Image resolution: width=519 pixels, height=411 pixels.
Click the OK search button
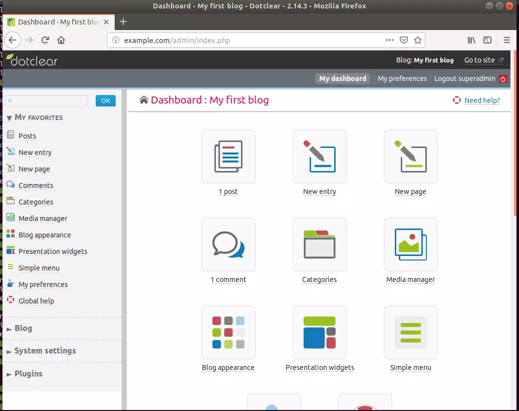[106, 101]
